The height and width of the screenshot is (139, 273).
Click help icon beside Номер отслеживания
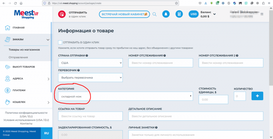165,55
